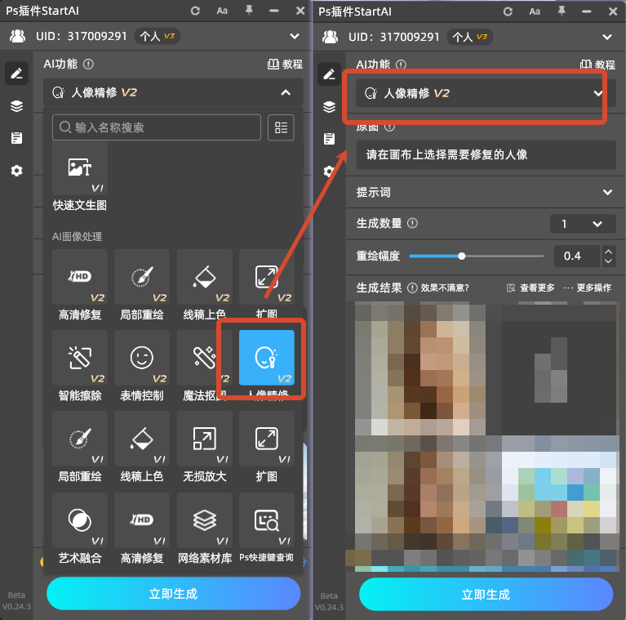Click 请在画布上选择需要修复的人像 field
This screenshot has height=620, width=626.
point(486,154)
